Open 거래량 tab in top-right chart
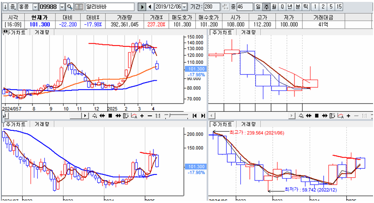The width and height of the screenshot is (374, 203). click(x=248, y=32)
